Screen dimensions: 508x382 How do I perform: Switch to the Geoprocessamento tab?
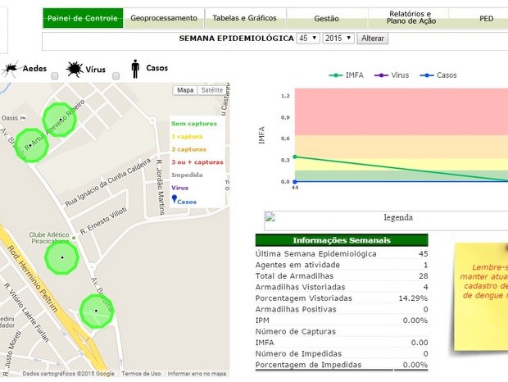click(x=164, y=18)
